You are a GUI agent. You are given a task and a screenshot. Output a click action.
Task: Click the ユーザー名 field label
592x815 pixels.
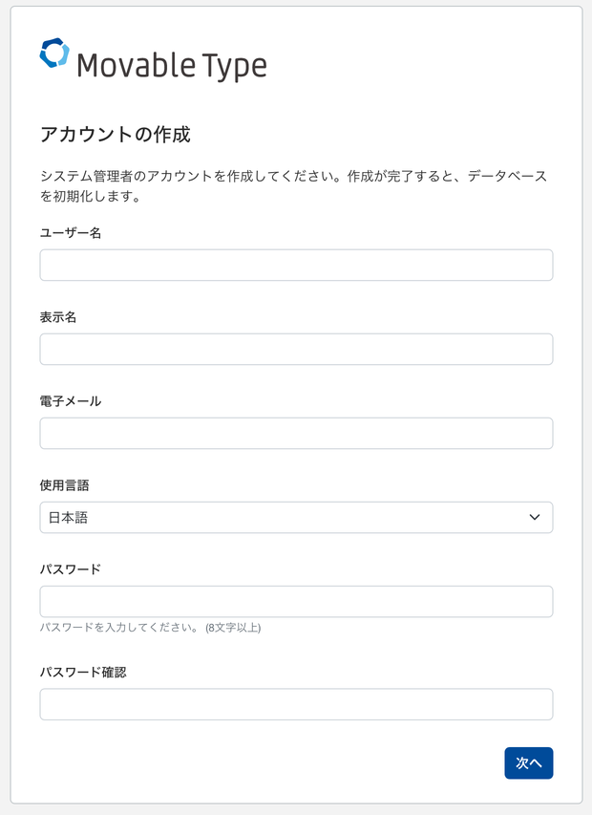71,233
